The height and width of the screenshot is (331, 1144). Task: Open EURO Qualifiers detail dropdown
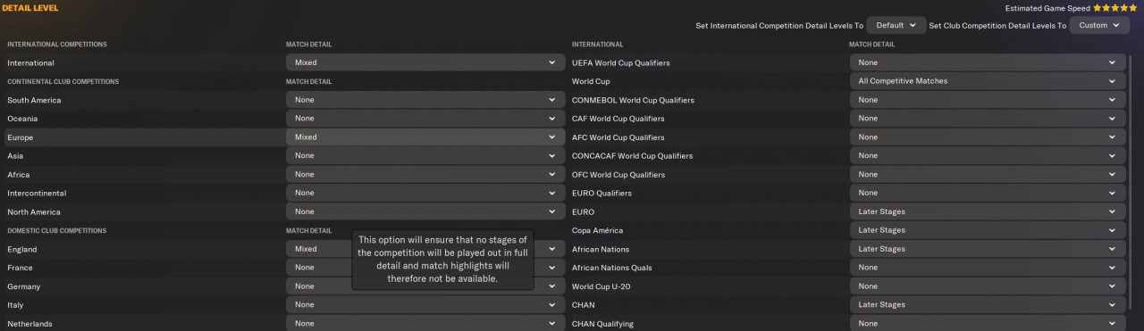pos(988,193)
